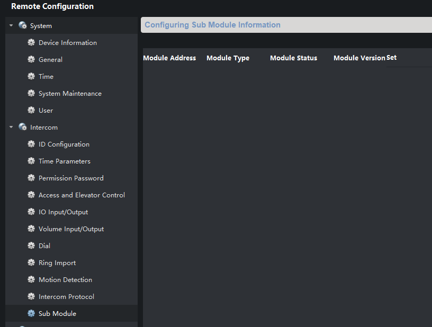Collapse the System tree section arrow

[x=11, y=25]
